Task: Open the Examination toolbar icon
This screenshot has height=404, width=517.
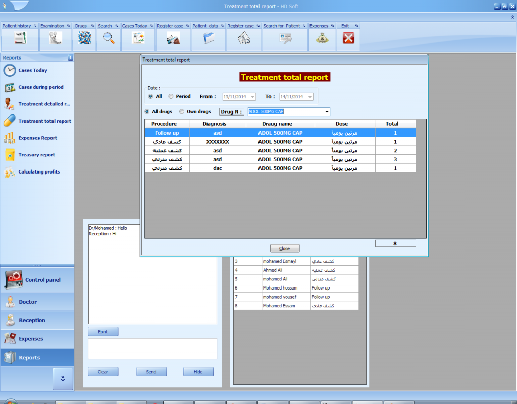Action: click(x=56, y=38)
